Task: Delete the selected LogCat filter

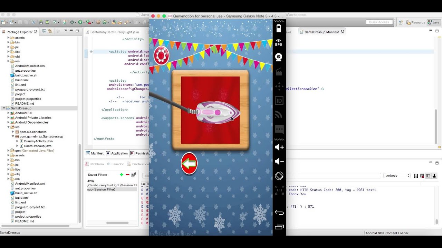Action: 128,175
